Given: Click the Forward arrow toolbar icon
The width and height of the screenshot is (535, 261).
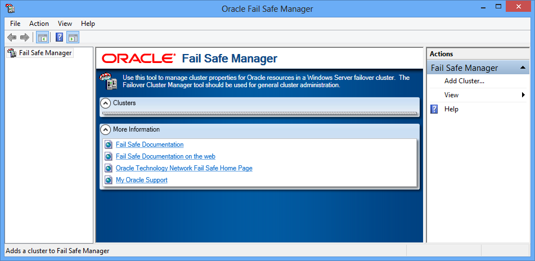Looking at the screenshot, I should [25, 38].
